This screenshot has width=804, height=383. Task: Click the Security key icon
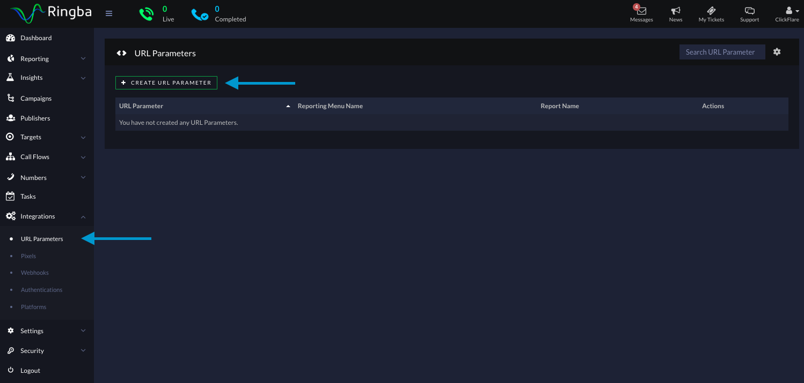(10, 351)
